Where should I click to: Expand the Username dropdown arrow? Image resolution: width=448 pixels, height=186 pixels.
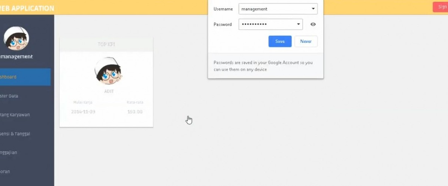313,9
